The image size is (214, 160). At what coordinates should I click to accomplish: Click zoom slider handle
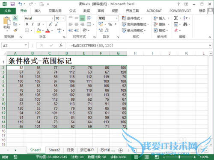[x=179, y=157]
